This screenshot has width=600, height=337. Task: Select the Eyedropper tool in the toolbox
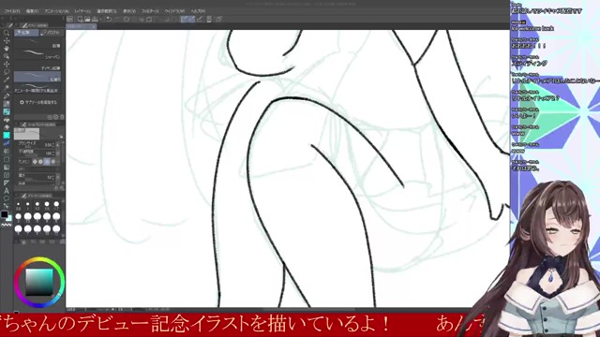(7, 80)
